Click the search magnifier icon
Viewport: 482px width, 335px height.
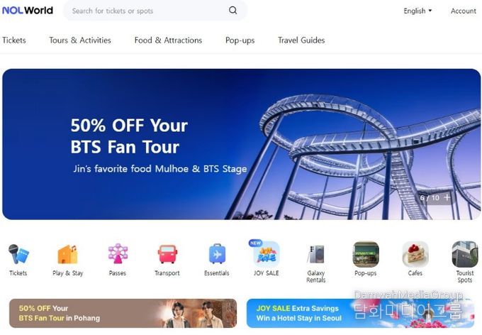pos(233,11)
